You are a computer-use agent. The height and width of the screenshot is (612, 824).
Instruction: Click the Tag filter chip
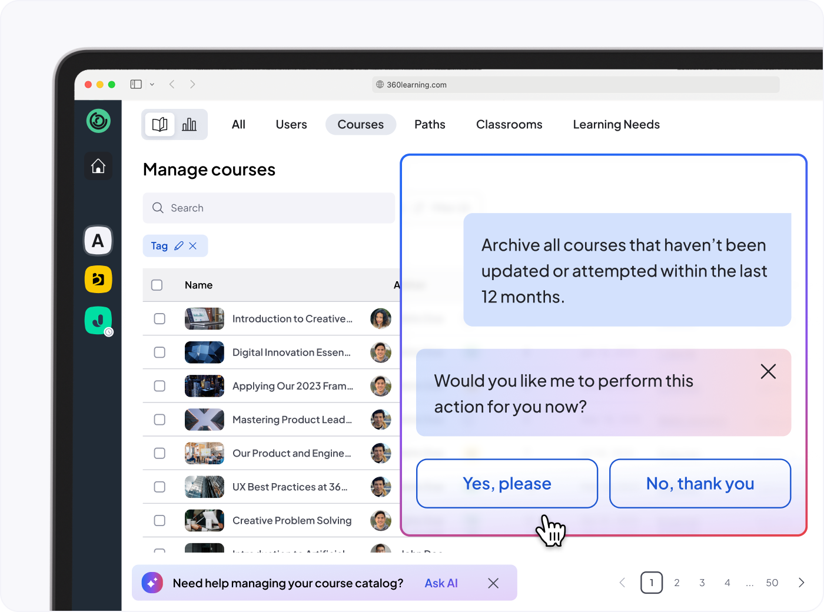175,246
